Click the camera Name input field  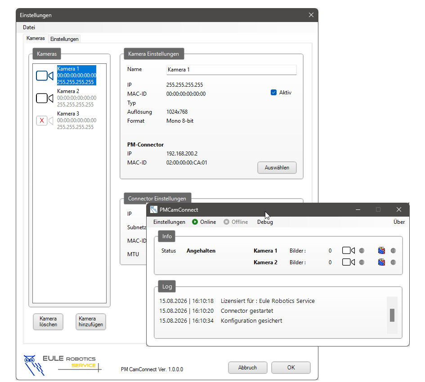[x=231, y=70]
